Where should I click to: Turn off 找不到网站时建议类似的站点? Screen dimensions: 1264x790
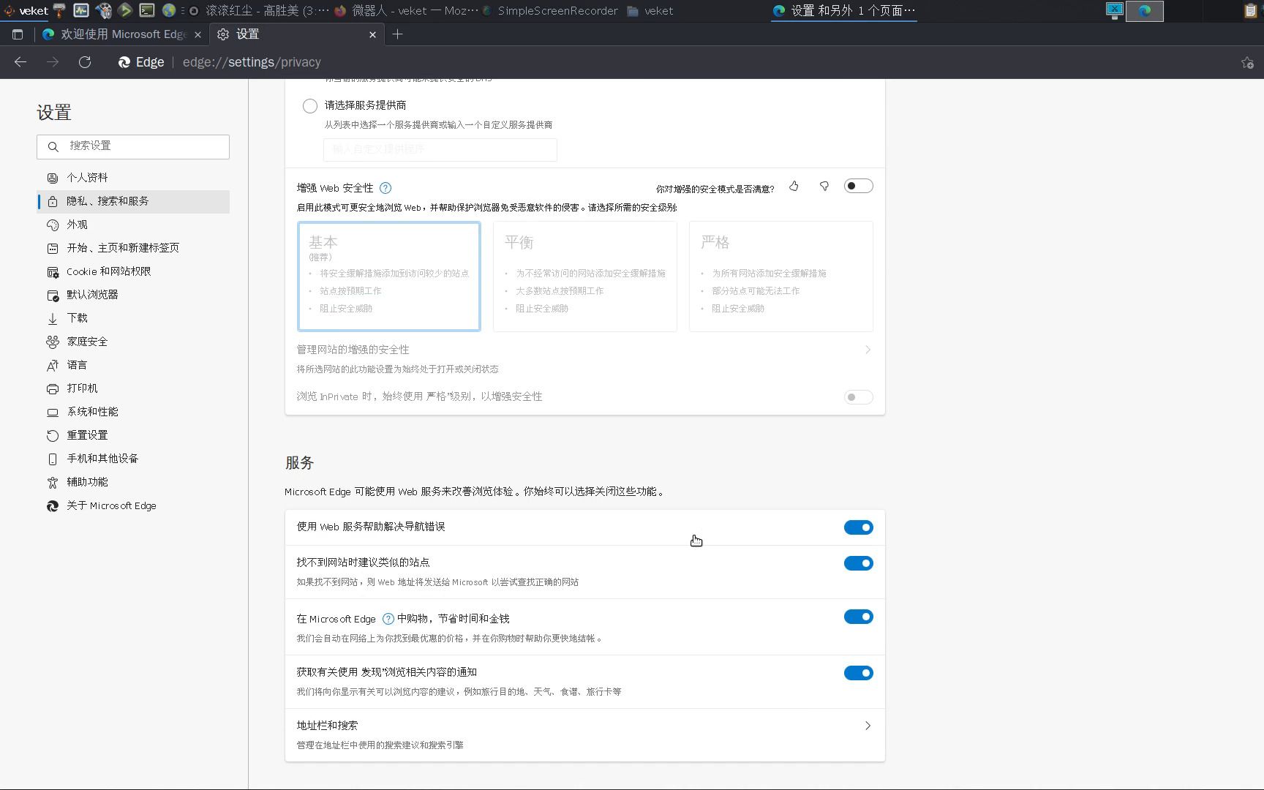(x=858, y=563)
